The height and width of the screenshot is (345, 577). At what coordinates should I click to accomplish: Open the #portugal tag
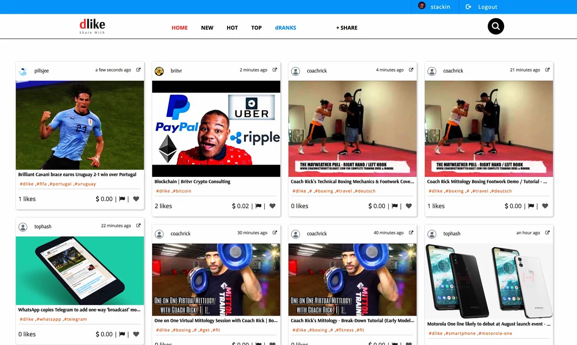coord(61,184)
